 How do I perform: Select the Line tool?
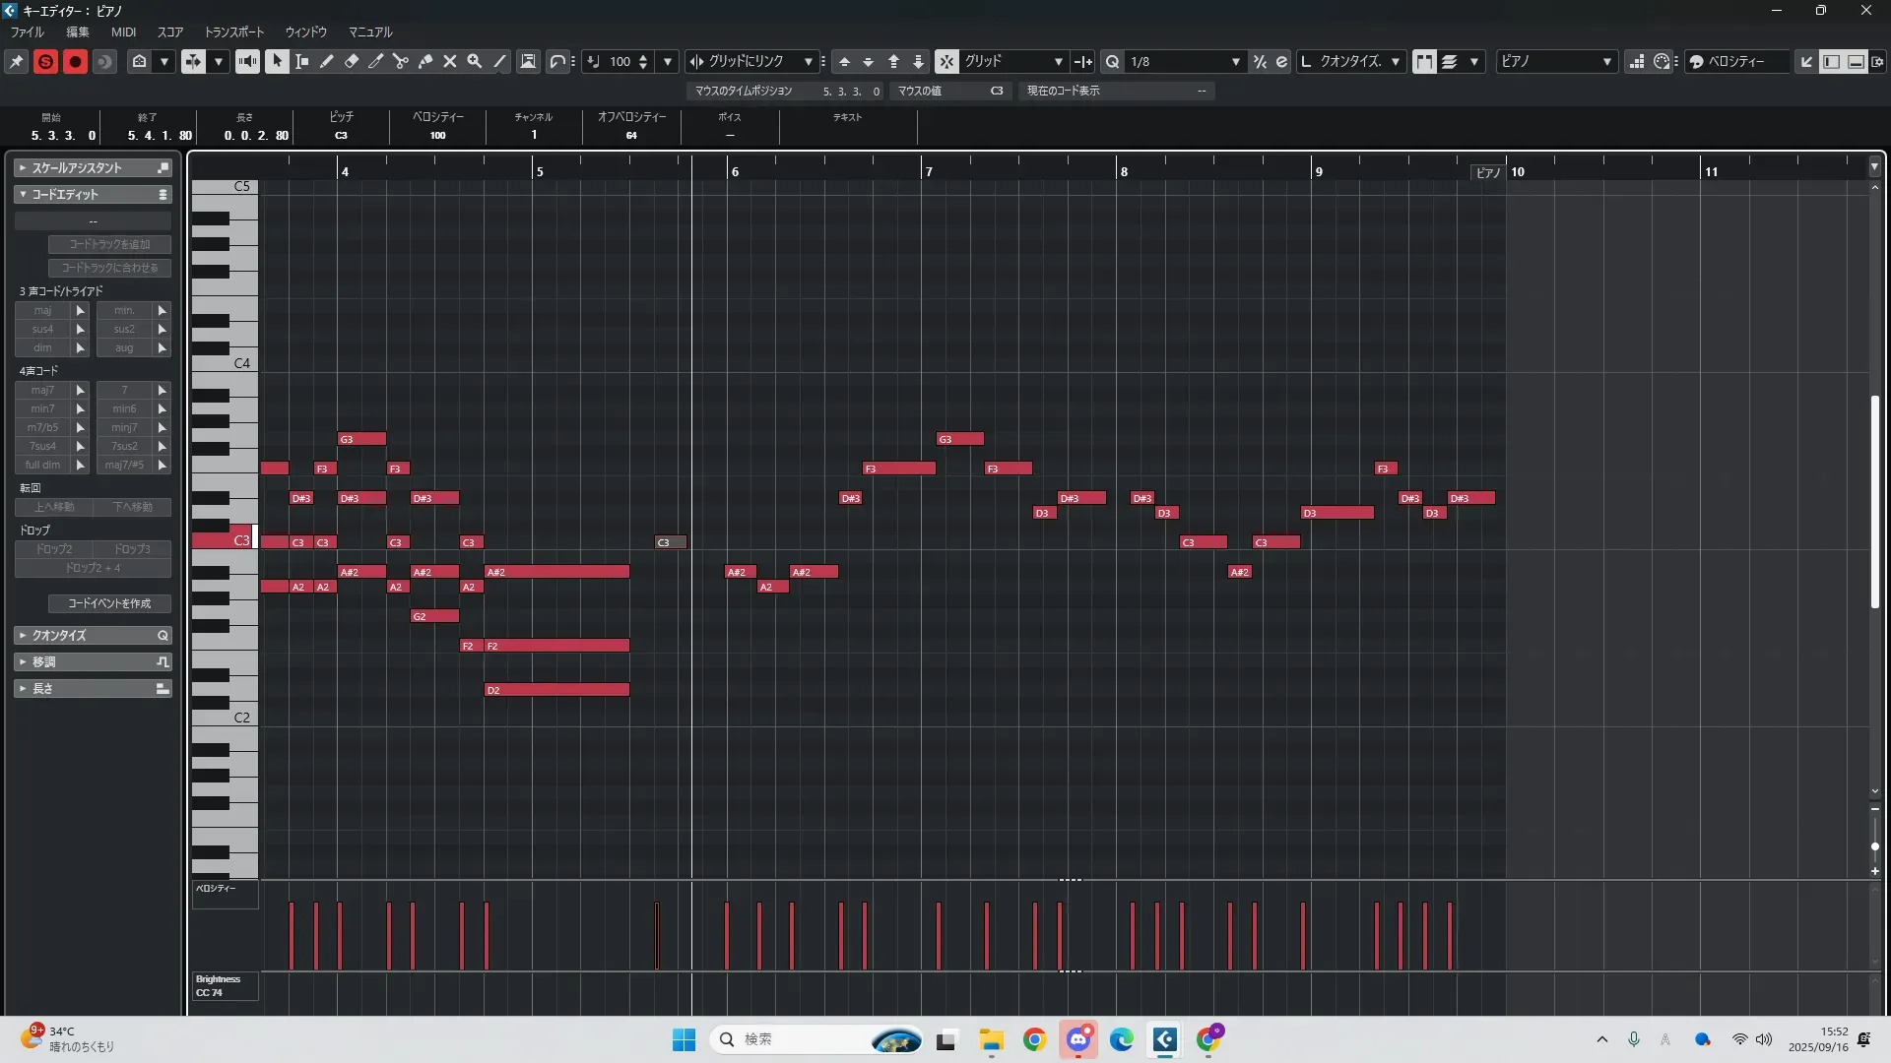pos(500,61)
